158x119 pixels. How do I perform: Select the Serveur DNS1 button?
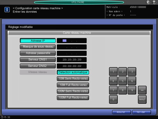[38, 60]
